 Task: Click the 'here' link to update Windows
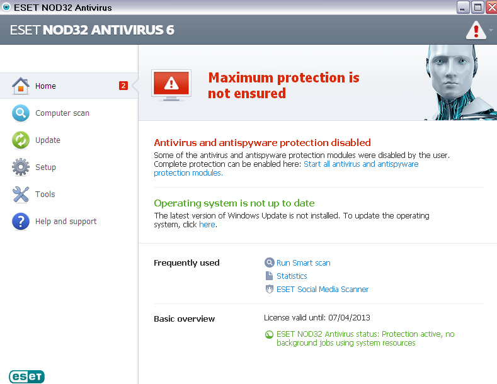click(207, 225)
